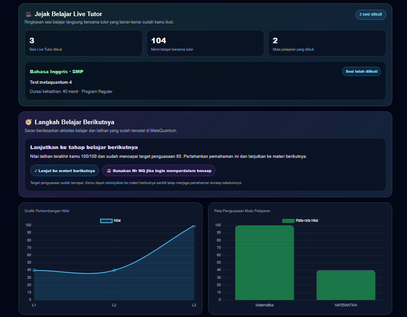Screen dimensions: 407x317
Task: Open the '104 Menit belajar bersama tutor' card
Action: point(205,43)
